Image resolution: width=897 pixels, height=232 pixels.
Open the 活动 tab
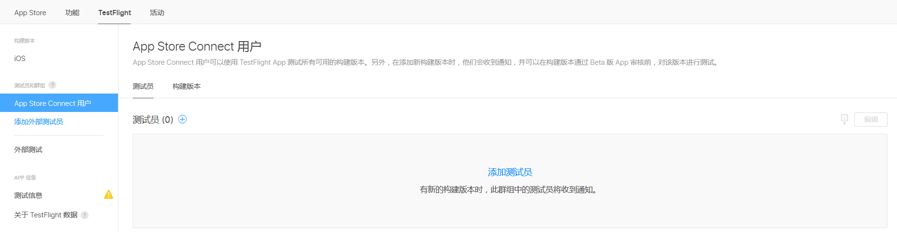(157, 13)
